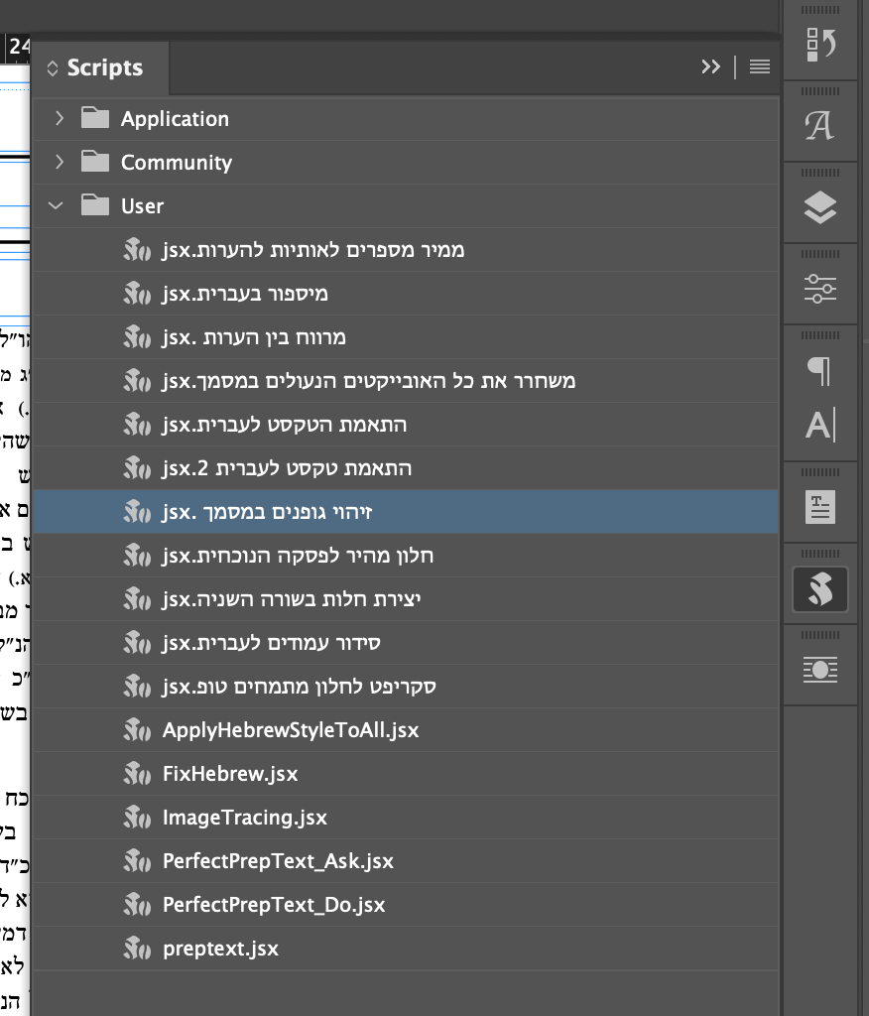Open the Text Wrap panel icon

pos(819,670)
